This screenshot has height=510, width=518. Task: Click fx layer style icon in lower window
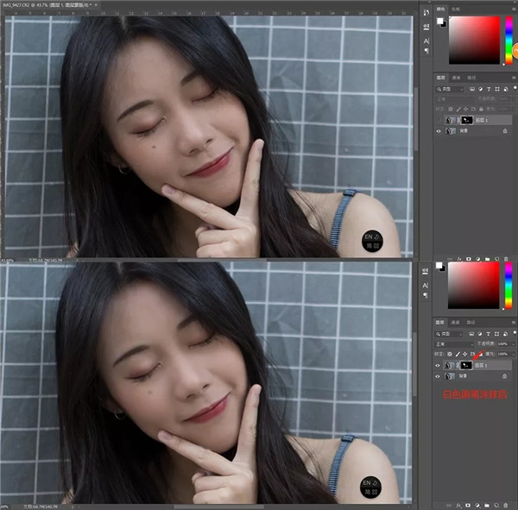pyautogui.click(x=459, y=506)
